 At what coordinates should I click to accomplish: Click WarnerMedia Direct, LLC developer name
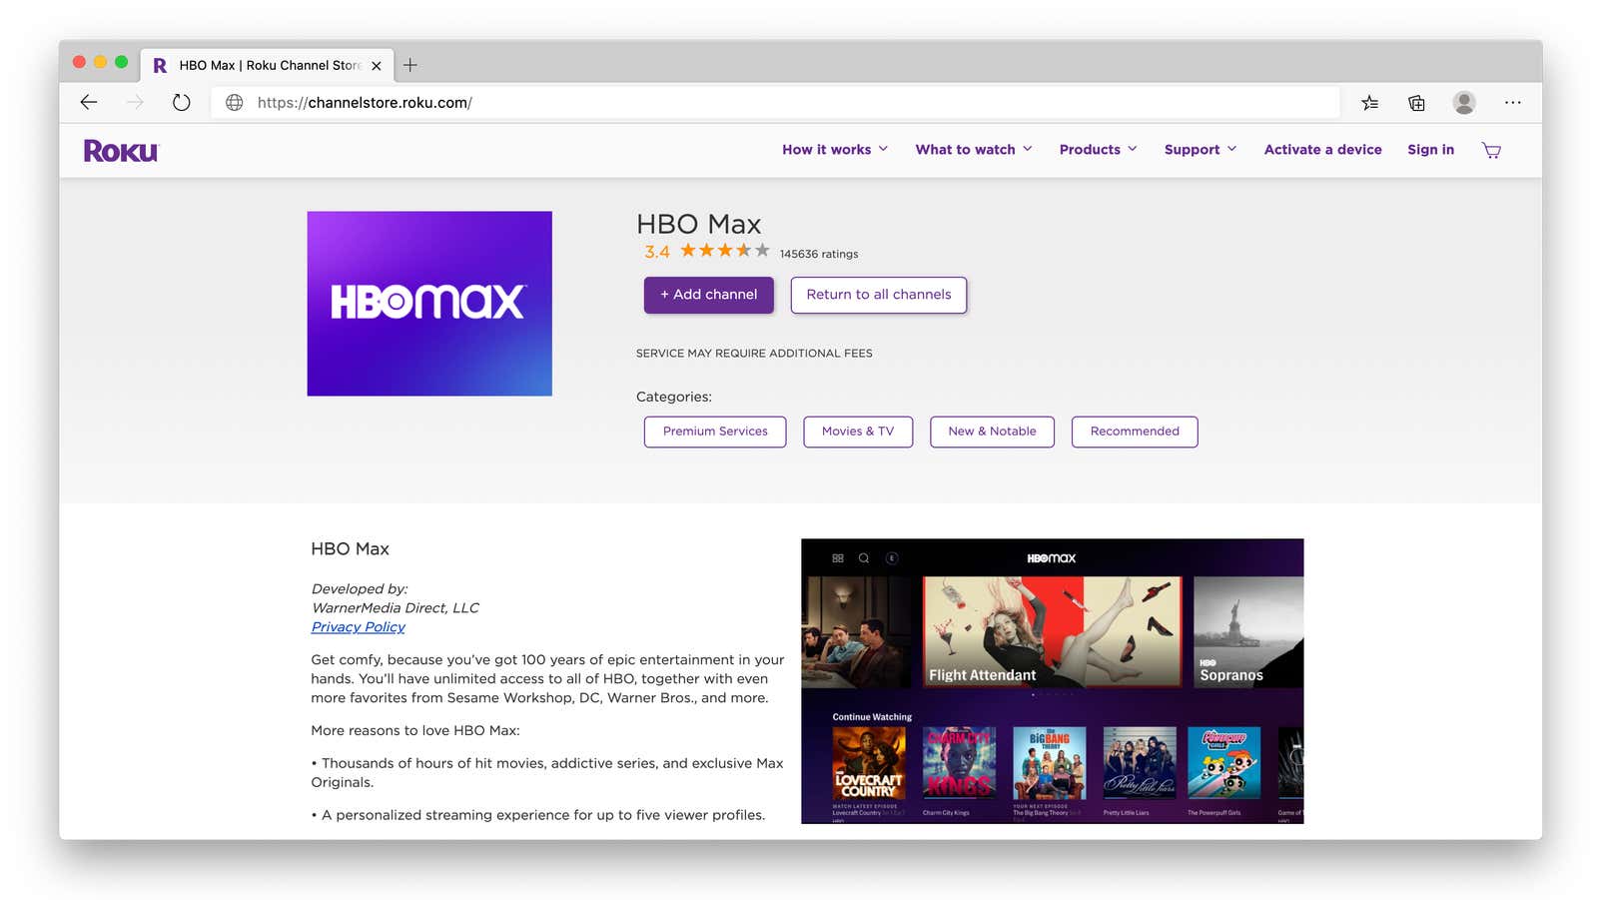396,607
